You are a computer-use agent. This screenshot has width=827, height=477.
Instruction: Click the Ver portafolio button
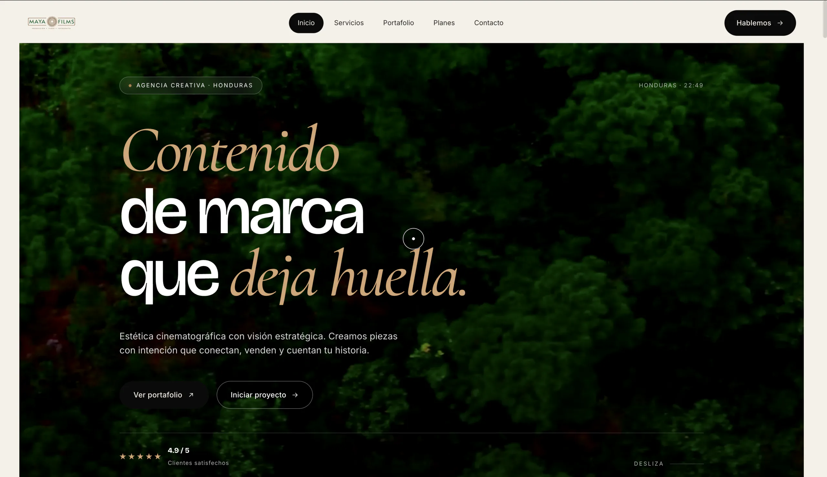pyautogui.click(x=164, y=395)
